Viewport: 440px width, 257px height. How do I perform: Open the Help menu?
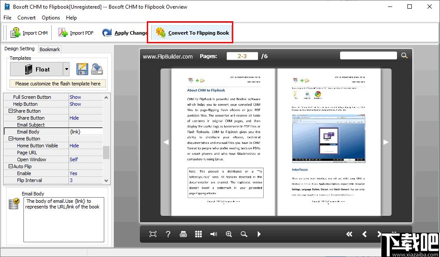coord(71,18)
